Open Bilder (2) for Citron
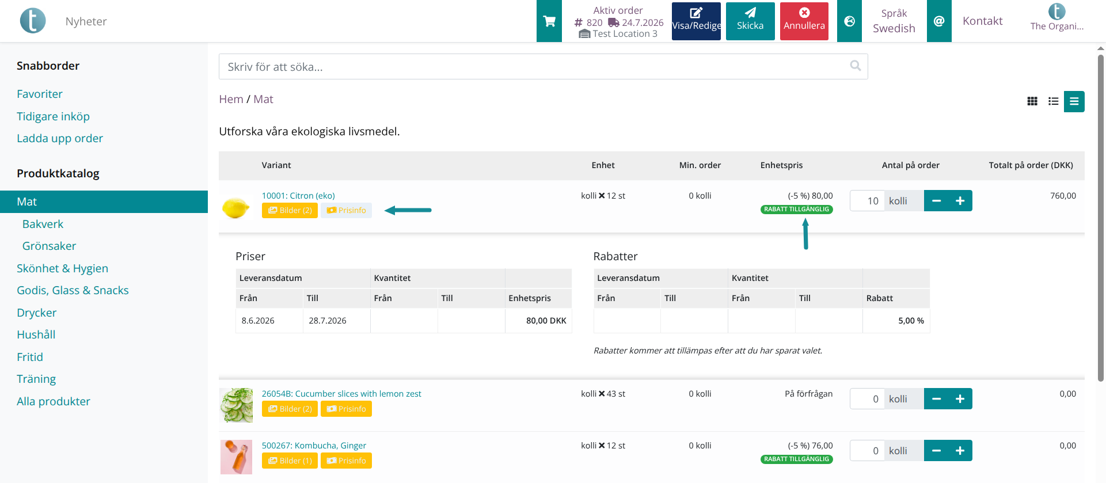Viewport: 1106px width, 483px height. [290, 211]
